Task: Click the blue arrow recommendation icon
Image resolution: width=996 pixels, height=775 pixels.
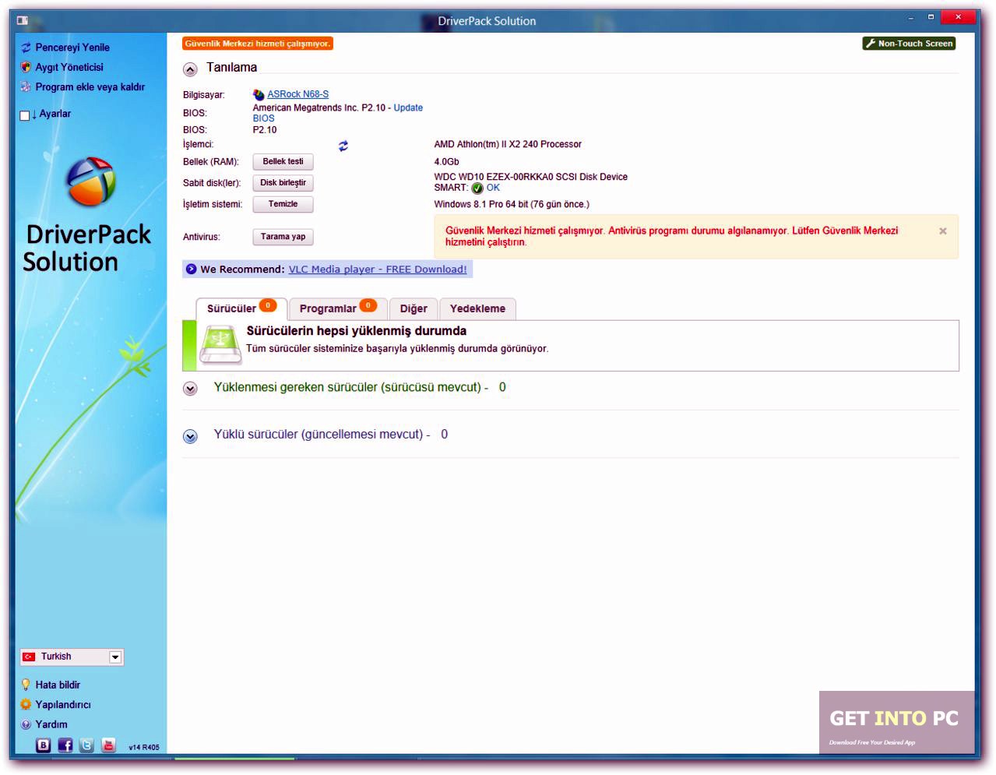Action: pyautogui.click(x=191, y=269)
